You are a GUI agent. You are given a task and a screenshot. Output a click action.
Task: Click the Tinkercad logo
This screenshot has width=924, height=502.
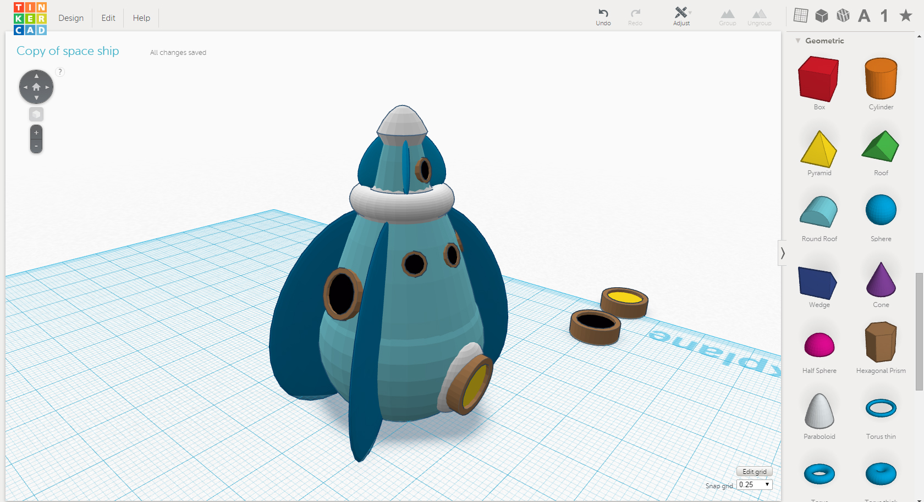point(30,18)
